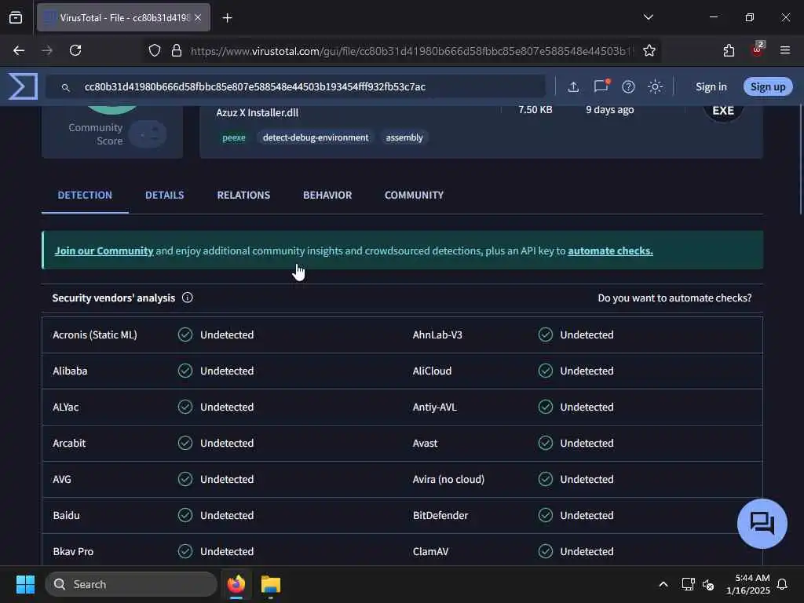Expand the list all tabs chevron
Image resolution: width=804 pixels, height=603 pixels.
(648, 17)
